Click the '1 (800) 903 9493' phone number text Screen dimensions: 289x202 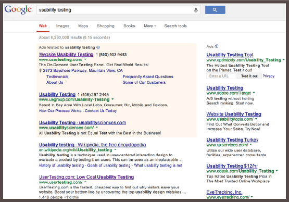click(x=111, y=55)
